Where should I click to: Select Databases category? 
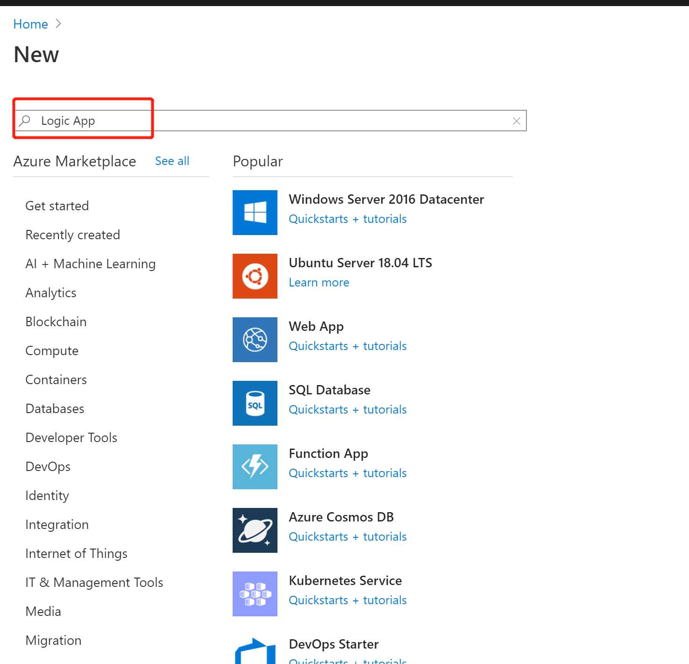click(x=55, y=409)
